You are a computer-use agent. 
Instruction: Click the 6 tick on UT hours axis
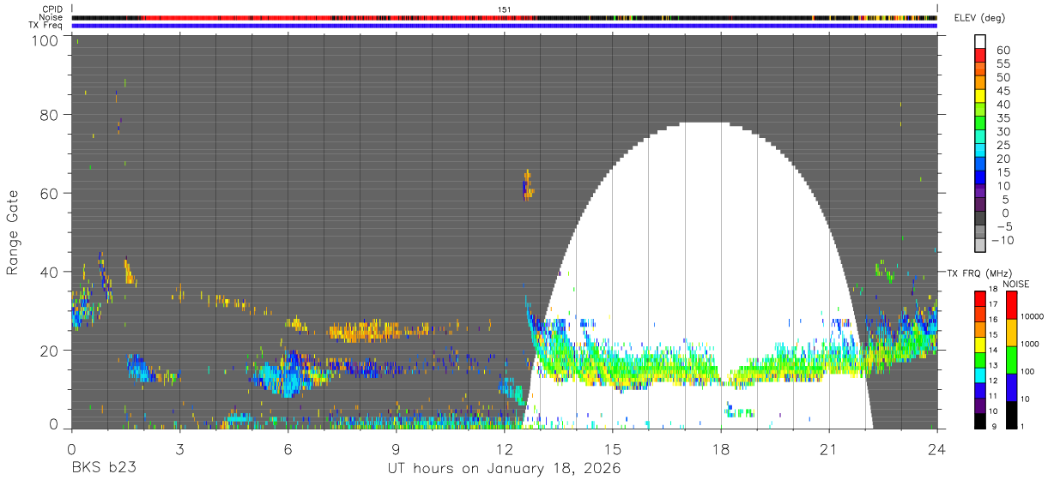pyautogui.click(x=288, y=447)
